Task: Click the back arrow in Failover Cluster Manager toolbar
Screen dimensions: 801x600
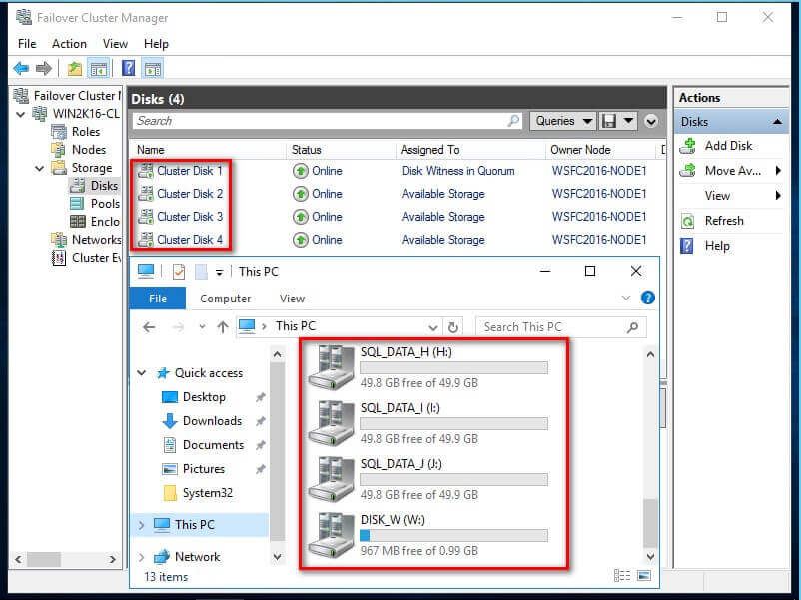Action: pyautogui.click(x=21, y=69)
